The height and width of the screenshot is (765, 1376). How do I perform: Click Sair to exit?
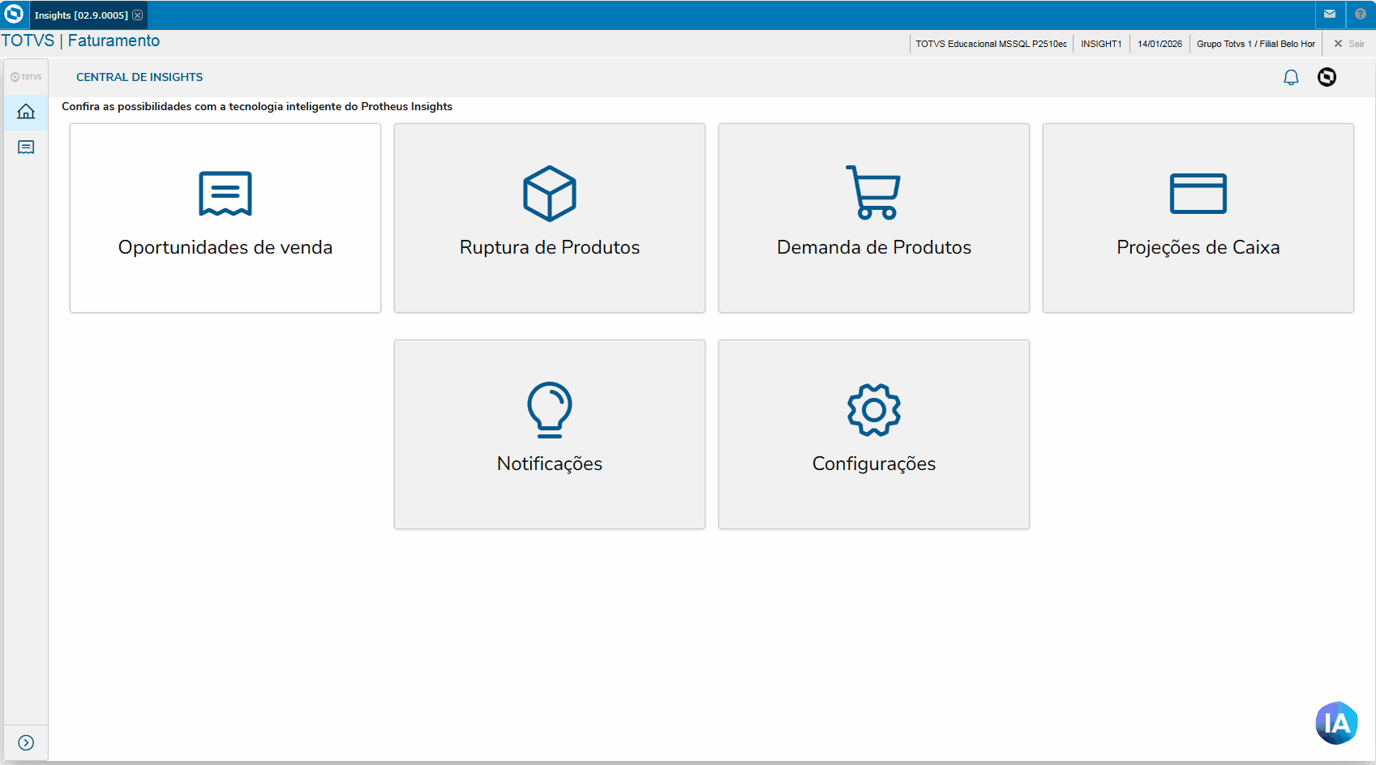pyautogui.click(x=1349, y=44)
